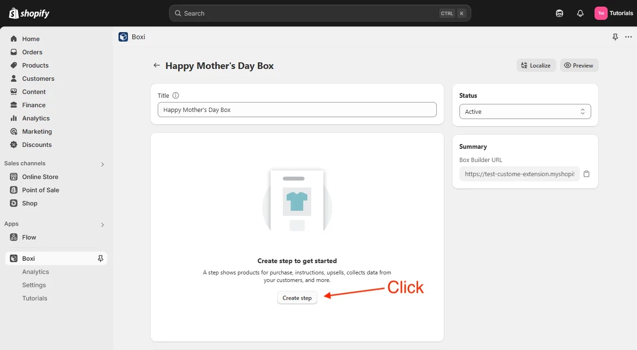The height and width of the screenshot is (350, 637).
Task: Expand the Sales channels section
Action: [102, 164]
